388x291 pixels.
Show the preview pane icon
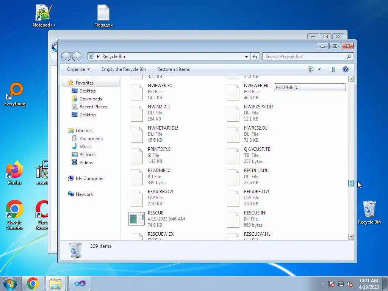(332, 70)
